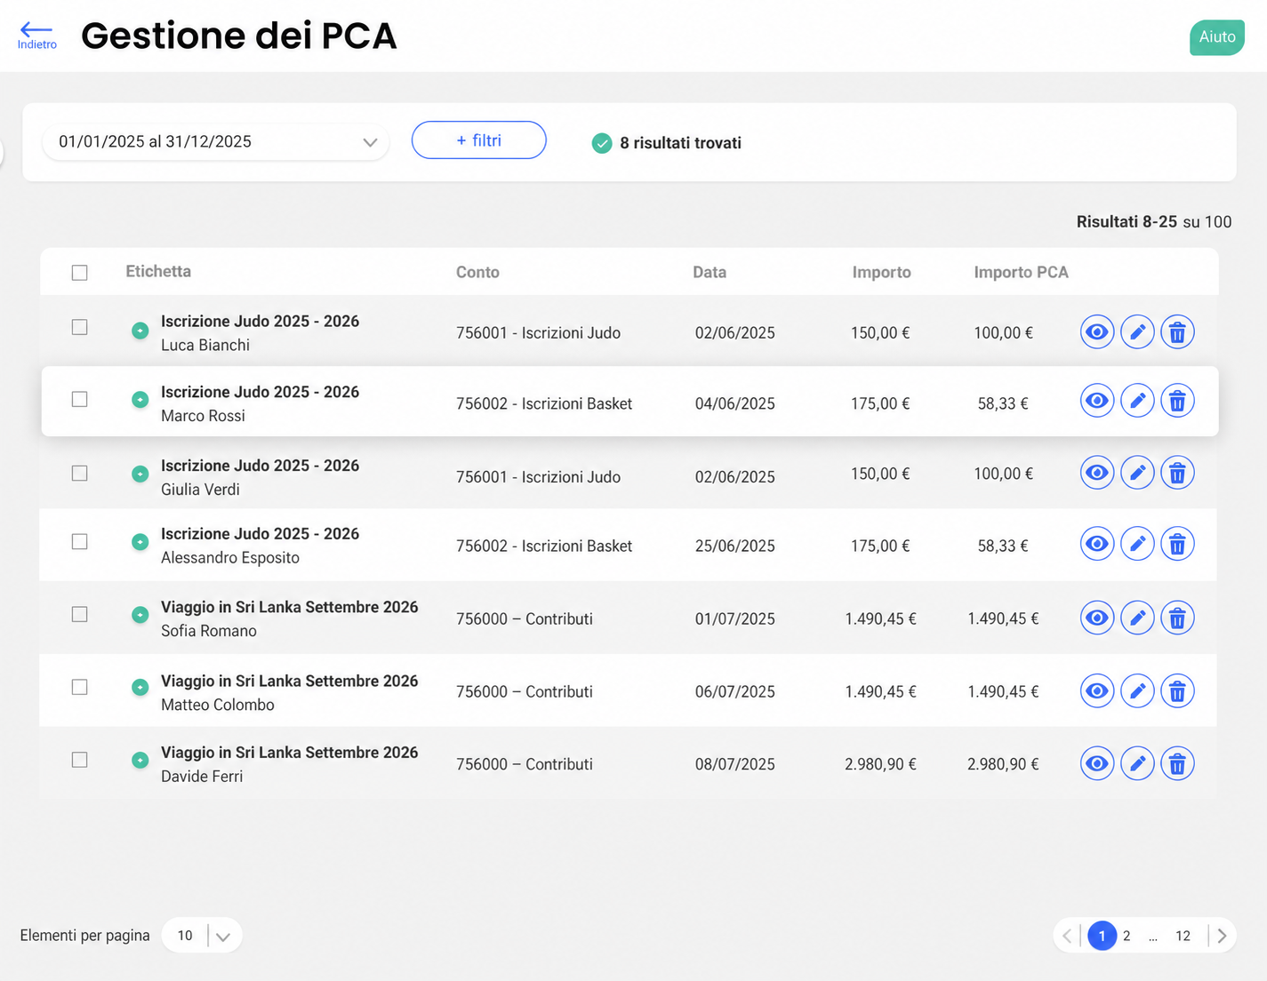This screenshot has height=981, width=1267.
Task: Click green status dot for Luca Bianchi
Action: tap(140, 331)
